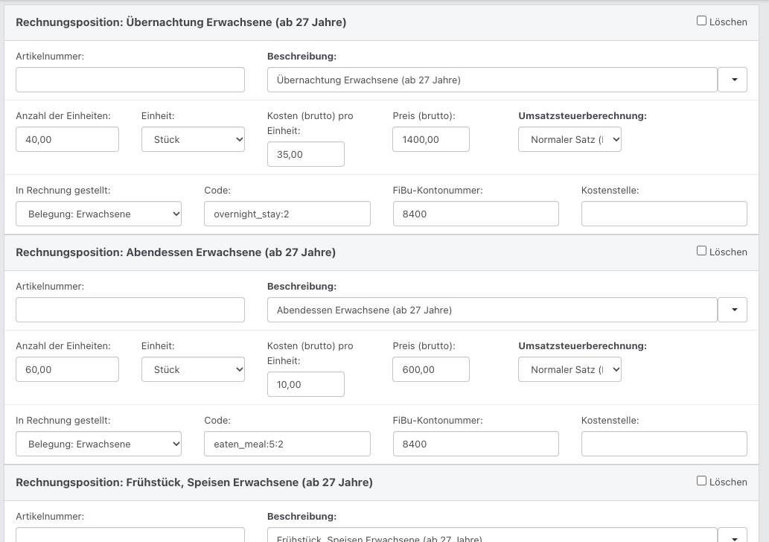Open Einheit dropdown in Abendessen position
Screen dimensions: 769x542
[x=194, y=369]
